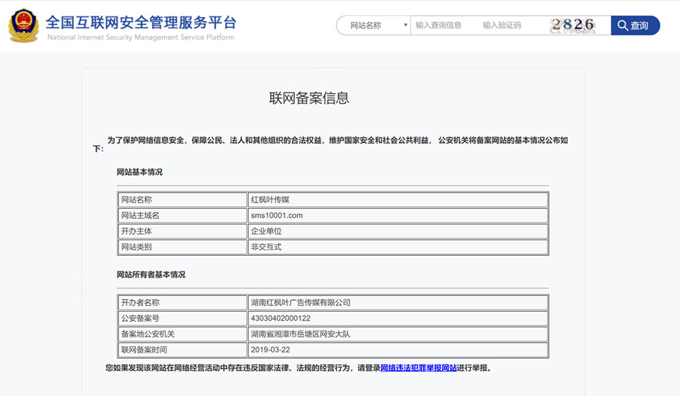Viewport: 680px width, 396px height.
Task: Select the sms10001.com domain cell
Action: coord(276,216)
